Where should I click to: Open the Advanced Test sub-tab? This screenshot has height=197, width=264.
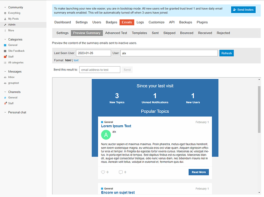[x=116, y=33]
